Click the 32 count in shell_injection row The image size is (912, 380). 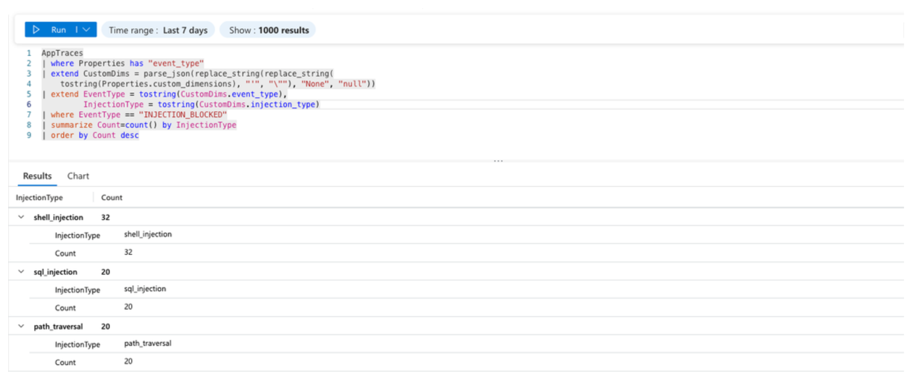coord(106,218)
